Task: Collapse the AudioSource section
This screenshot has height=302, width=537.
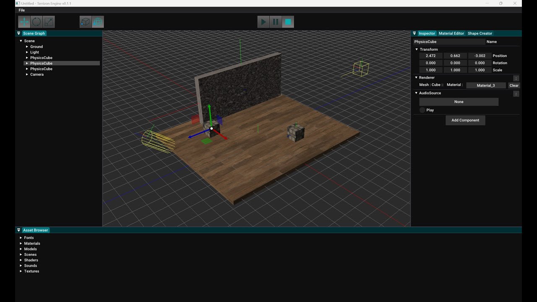Action: coord(417,93)
